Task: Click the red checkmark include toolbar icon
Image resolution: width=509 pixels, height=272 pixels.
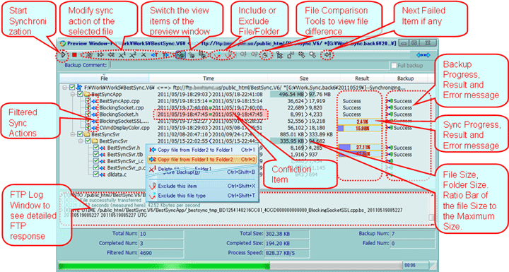Action: 217,55
